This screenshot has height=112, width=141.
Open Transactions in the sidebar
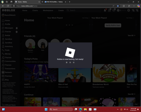[x=8, y=69]
